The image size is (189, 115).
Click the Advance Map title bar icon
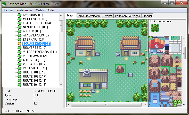pyautogui.click(x=4, y=4)
